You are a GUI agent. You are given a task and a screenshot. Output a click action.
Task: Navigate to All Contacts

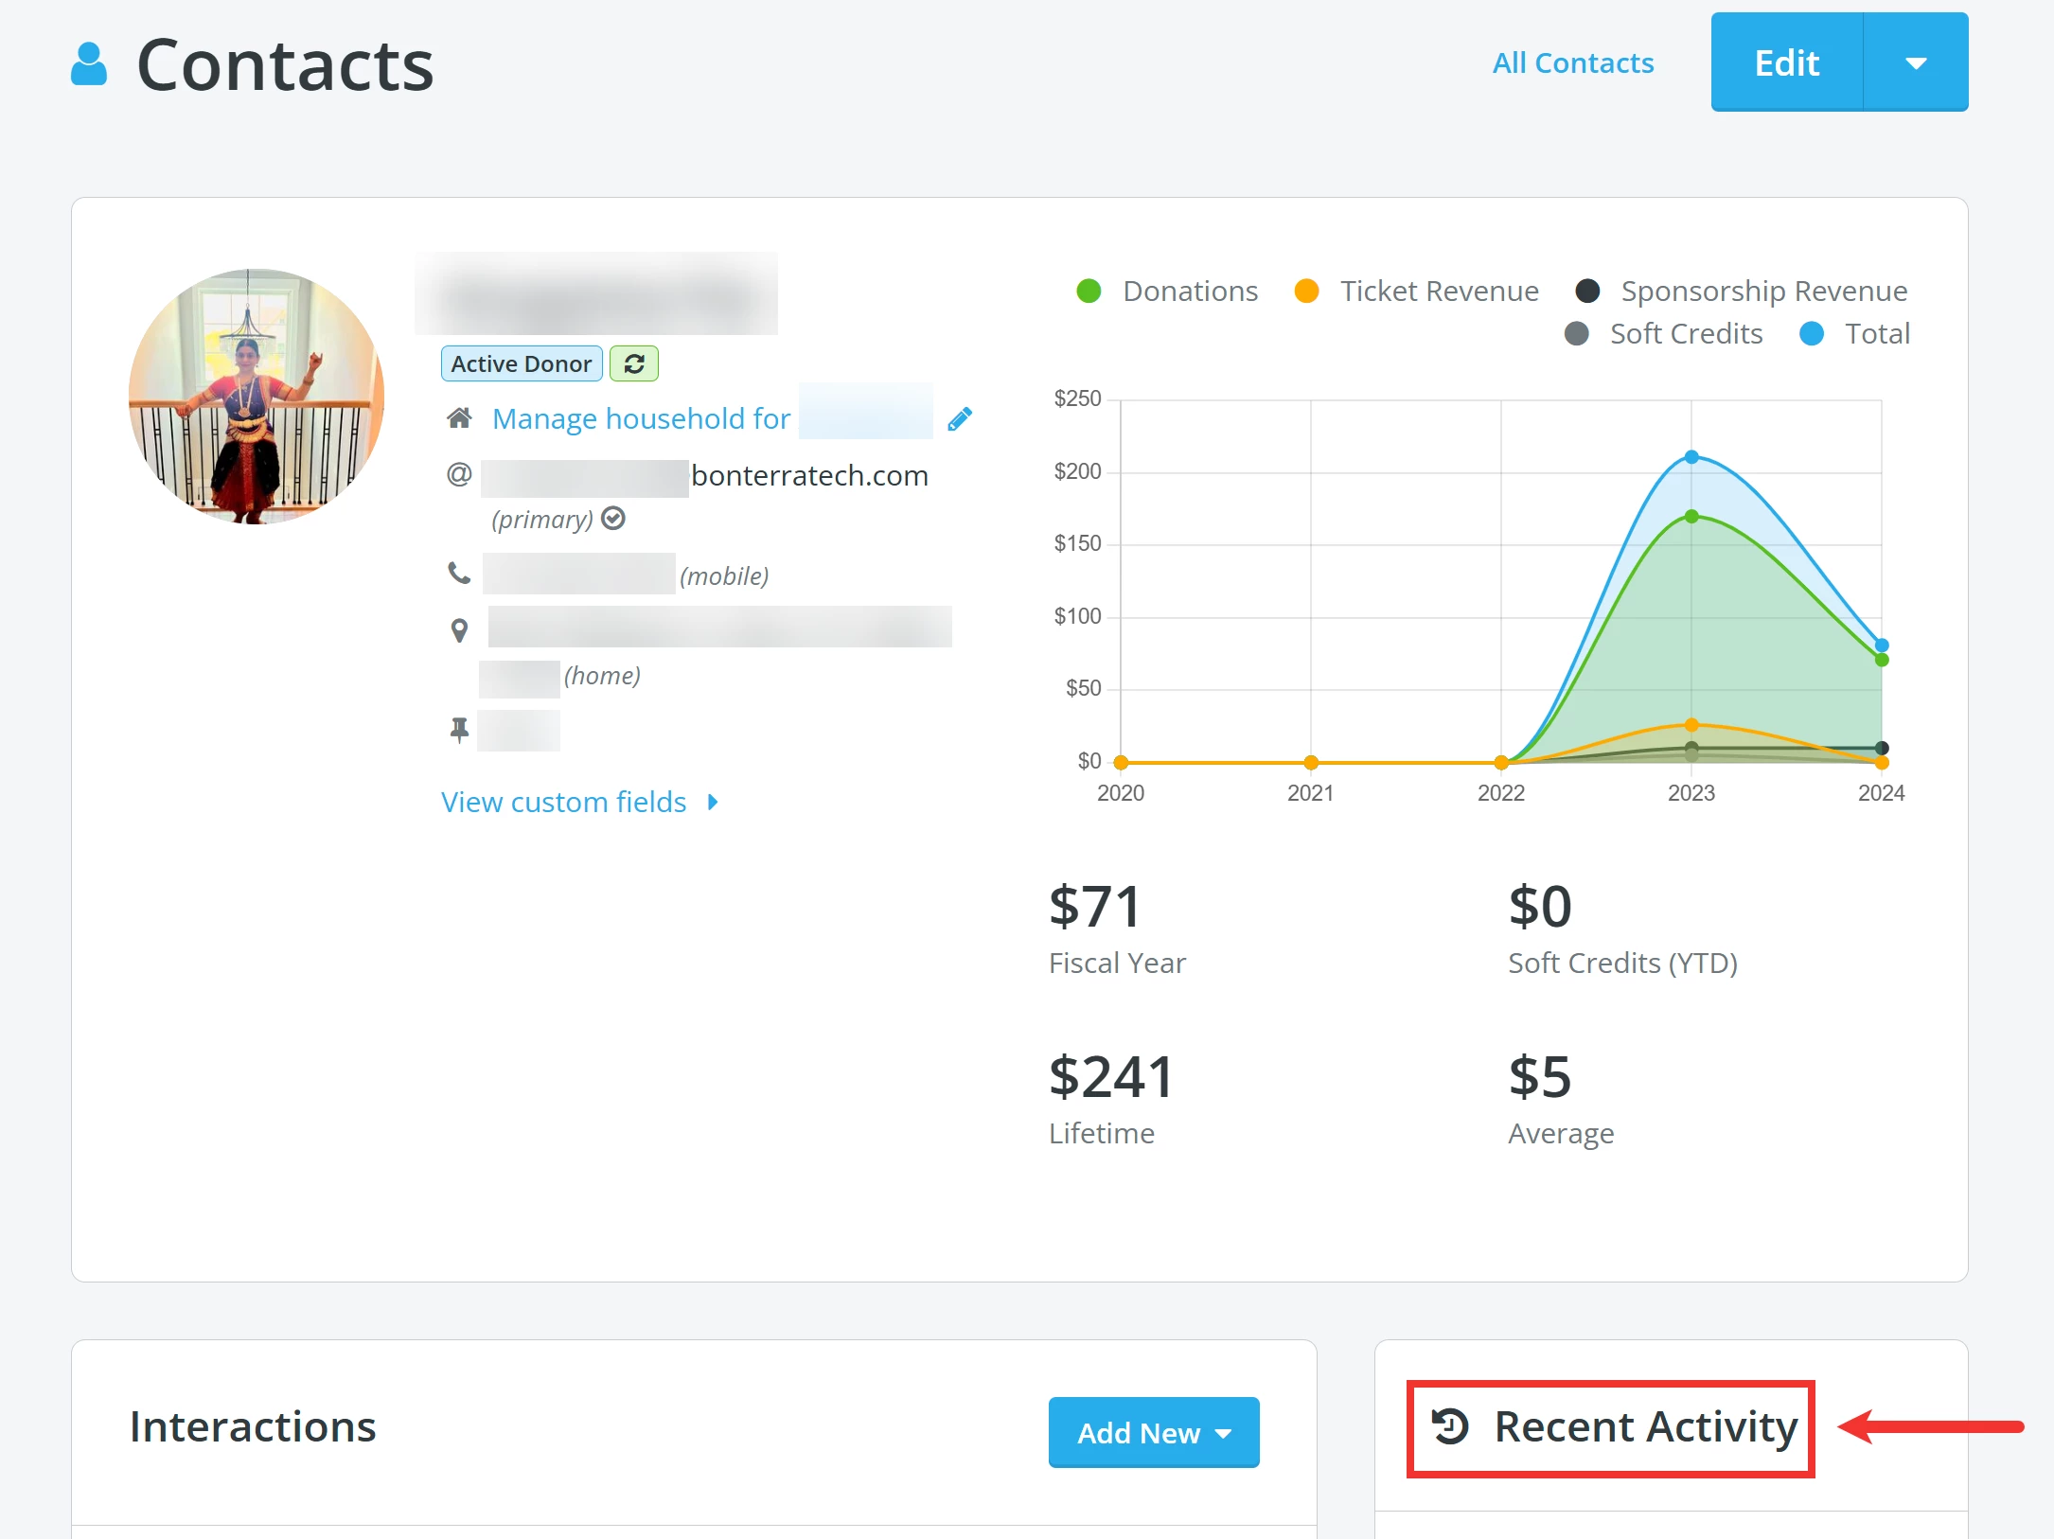pos(1572,62)
